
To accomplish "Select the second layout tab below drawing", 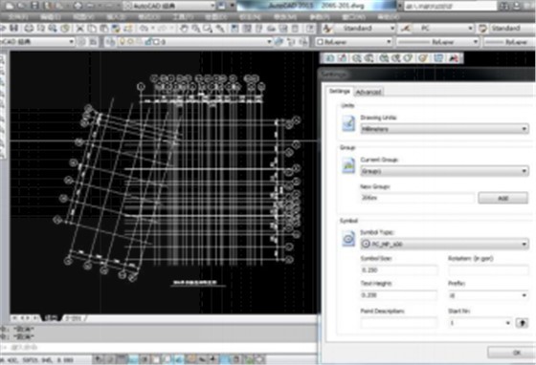I will tap(74, 318).
